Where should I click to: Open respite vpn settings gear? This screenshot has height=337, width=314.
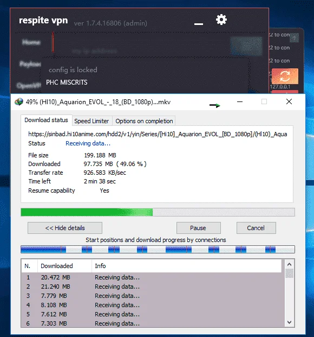(221, 20)
